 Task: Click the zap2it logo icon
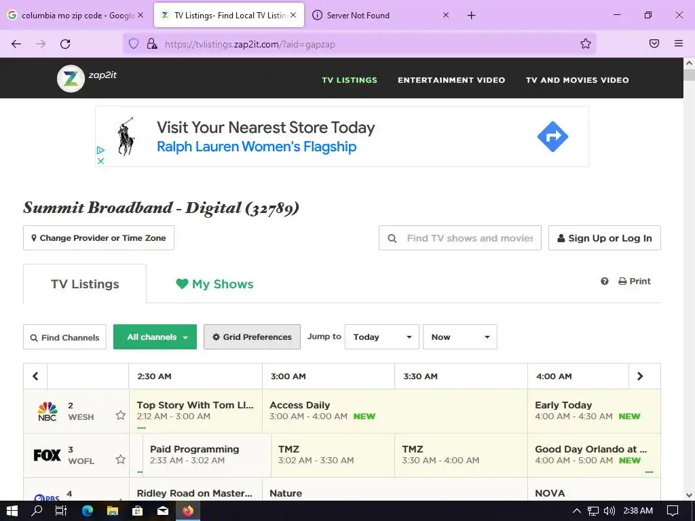coord(71,79)
